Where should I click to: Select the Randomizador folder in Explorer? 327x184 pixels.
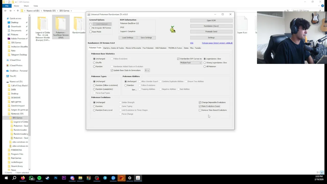pos(79,25)
